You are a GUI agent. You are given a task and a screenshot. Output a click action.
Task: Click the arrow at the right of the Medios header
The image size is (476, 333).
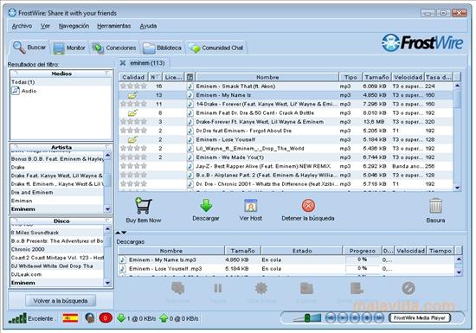[107, 74]
